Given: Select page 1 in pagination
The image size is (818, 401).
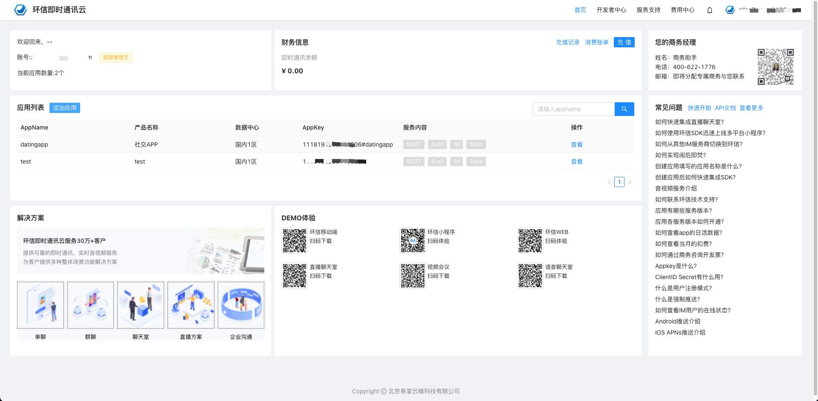Looking at the screenshot, I should (x=619, y=182).
